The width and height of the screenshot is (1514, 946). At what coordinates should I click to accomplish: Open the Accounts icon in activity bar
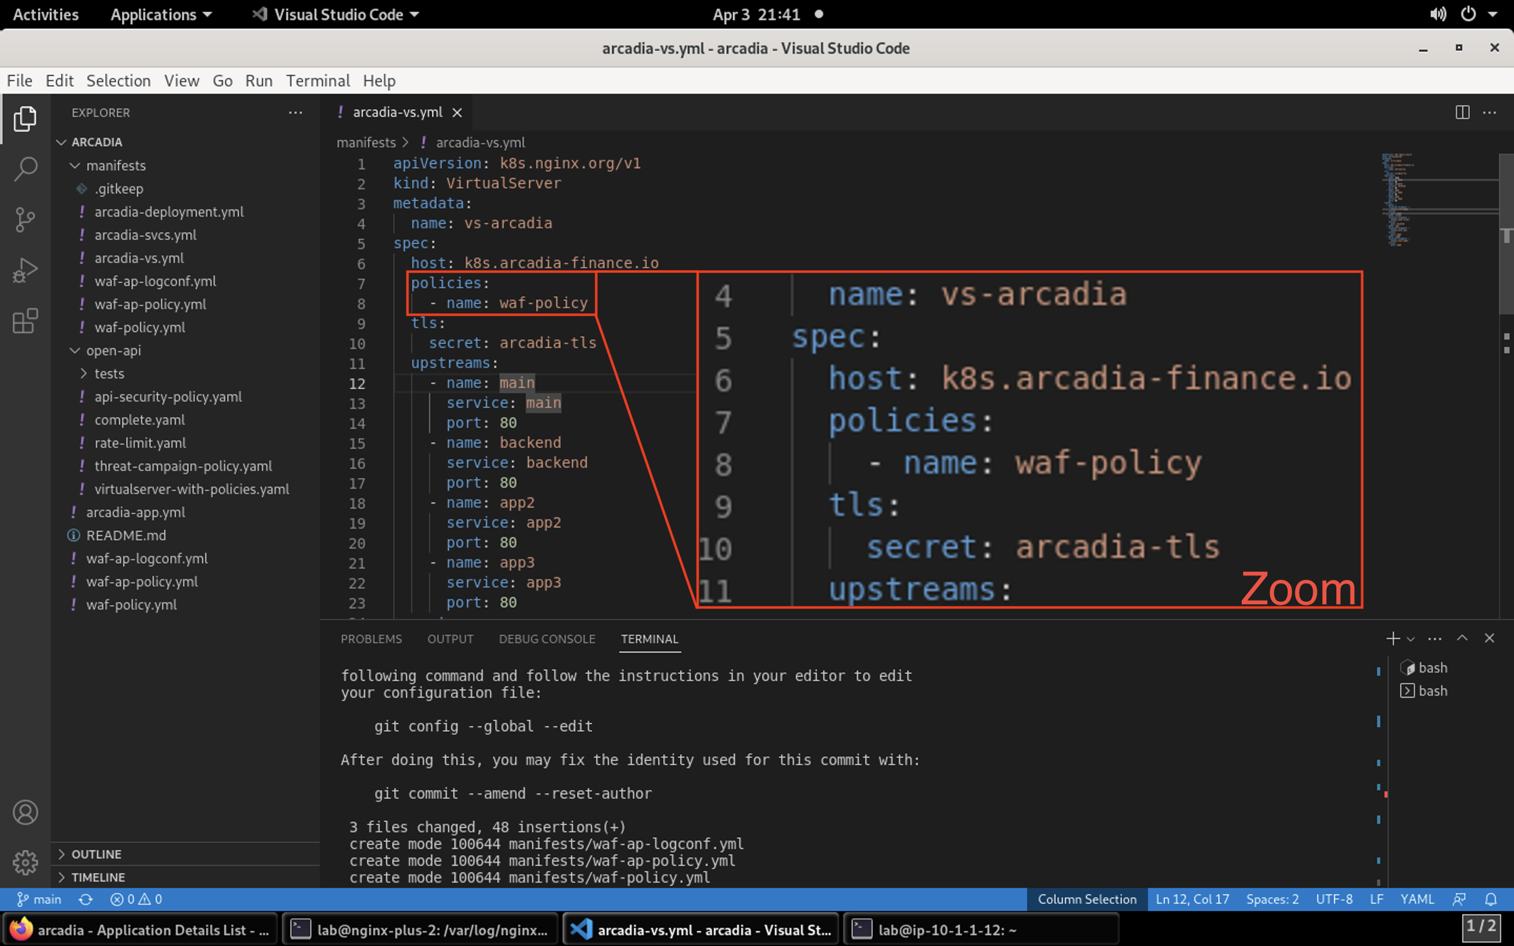coord(25,812)
